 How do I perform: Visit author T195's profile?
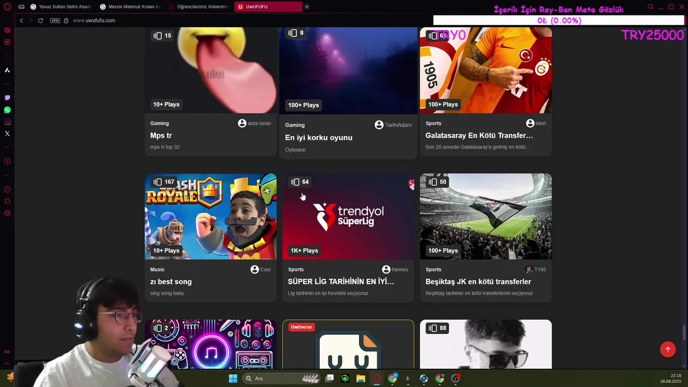[535, 269]
